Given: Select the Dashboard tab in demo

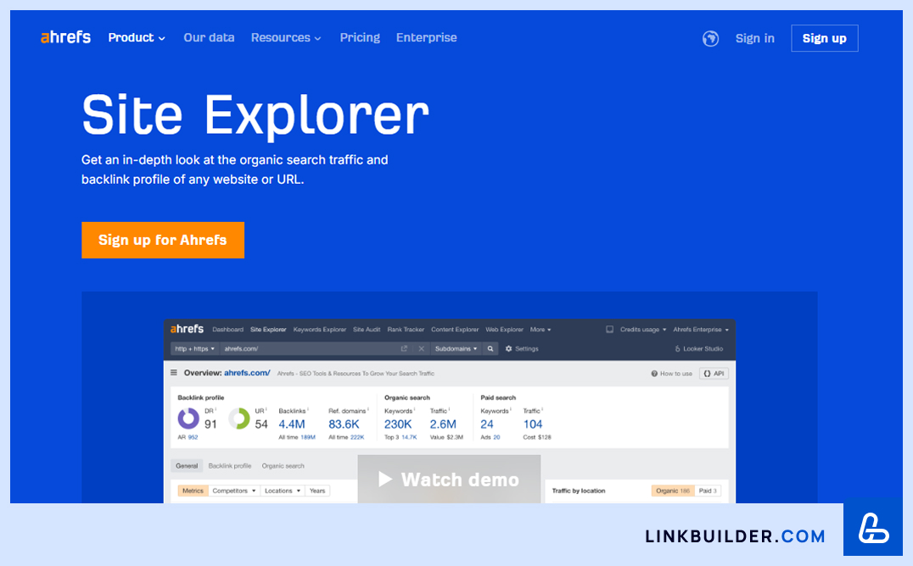Looking at the screenshot, I should 227,330.
